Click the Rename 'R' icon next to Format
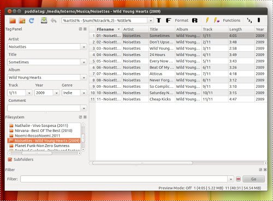The image size is (273, 201). 194,20
